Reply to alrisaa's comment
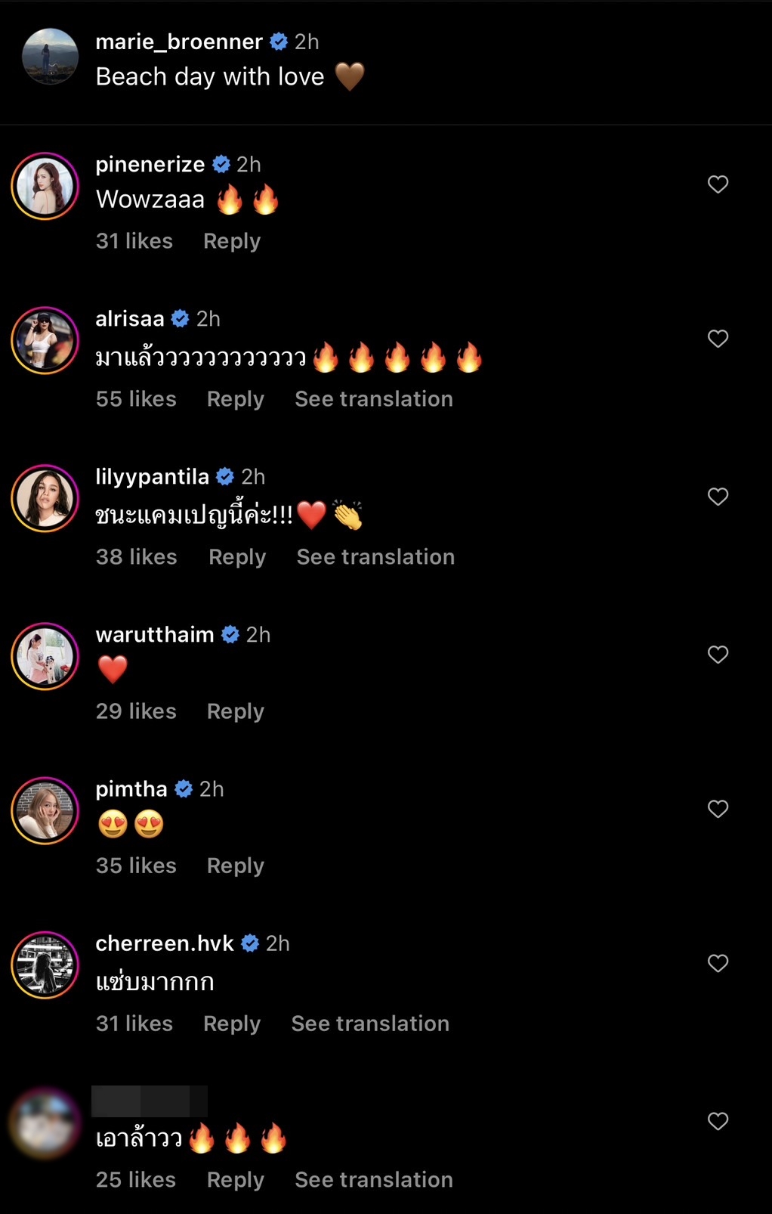 (236, 399)
